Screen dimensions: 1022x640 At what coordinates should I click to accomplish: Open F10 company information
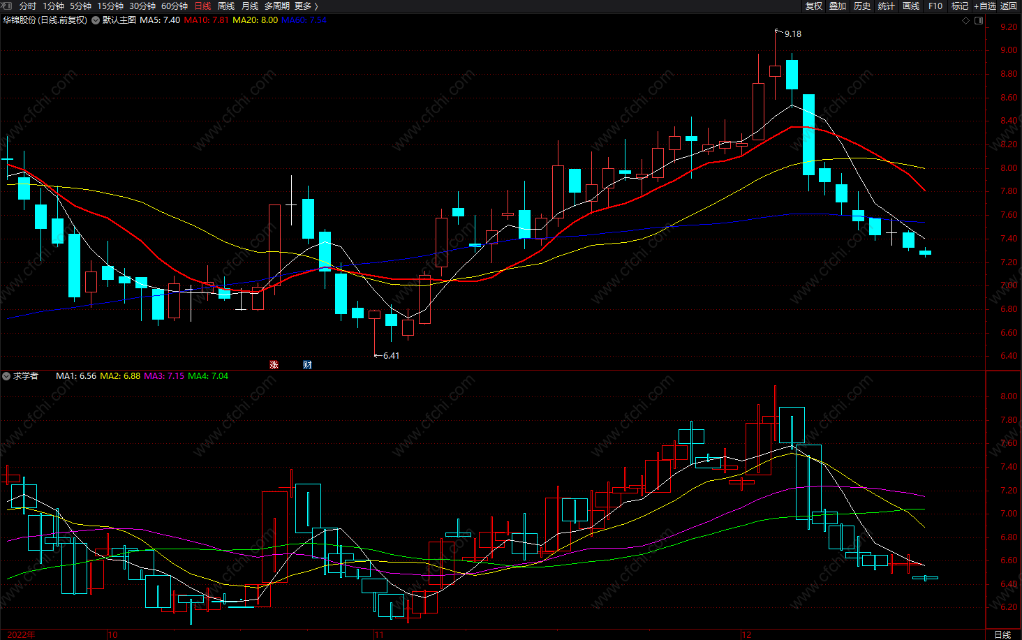tap(935, 6)
